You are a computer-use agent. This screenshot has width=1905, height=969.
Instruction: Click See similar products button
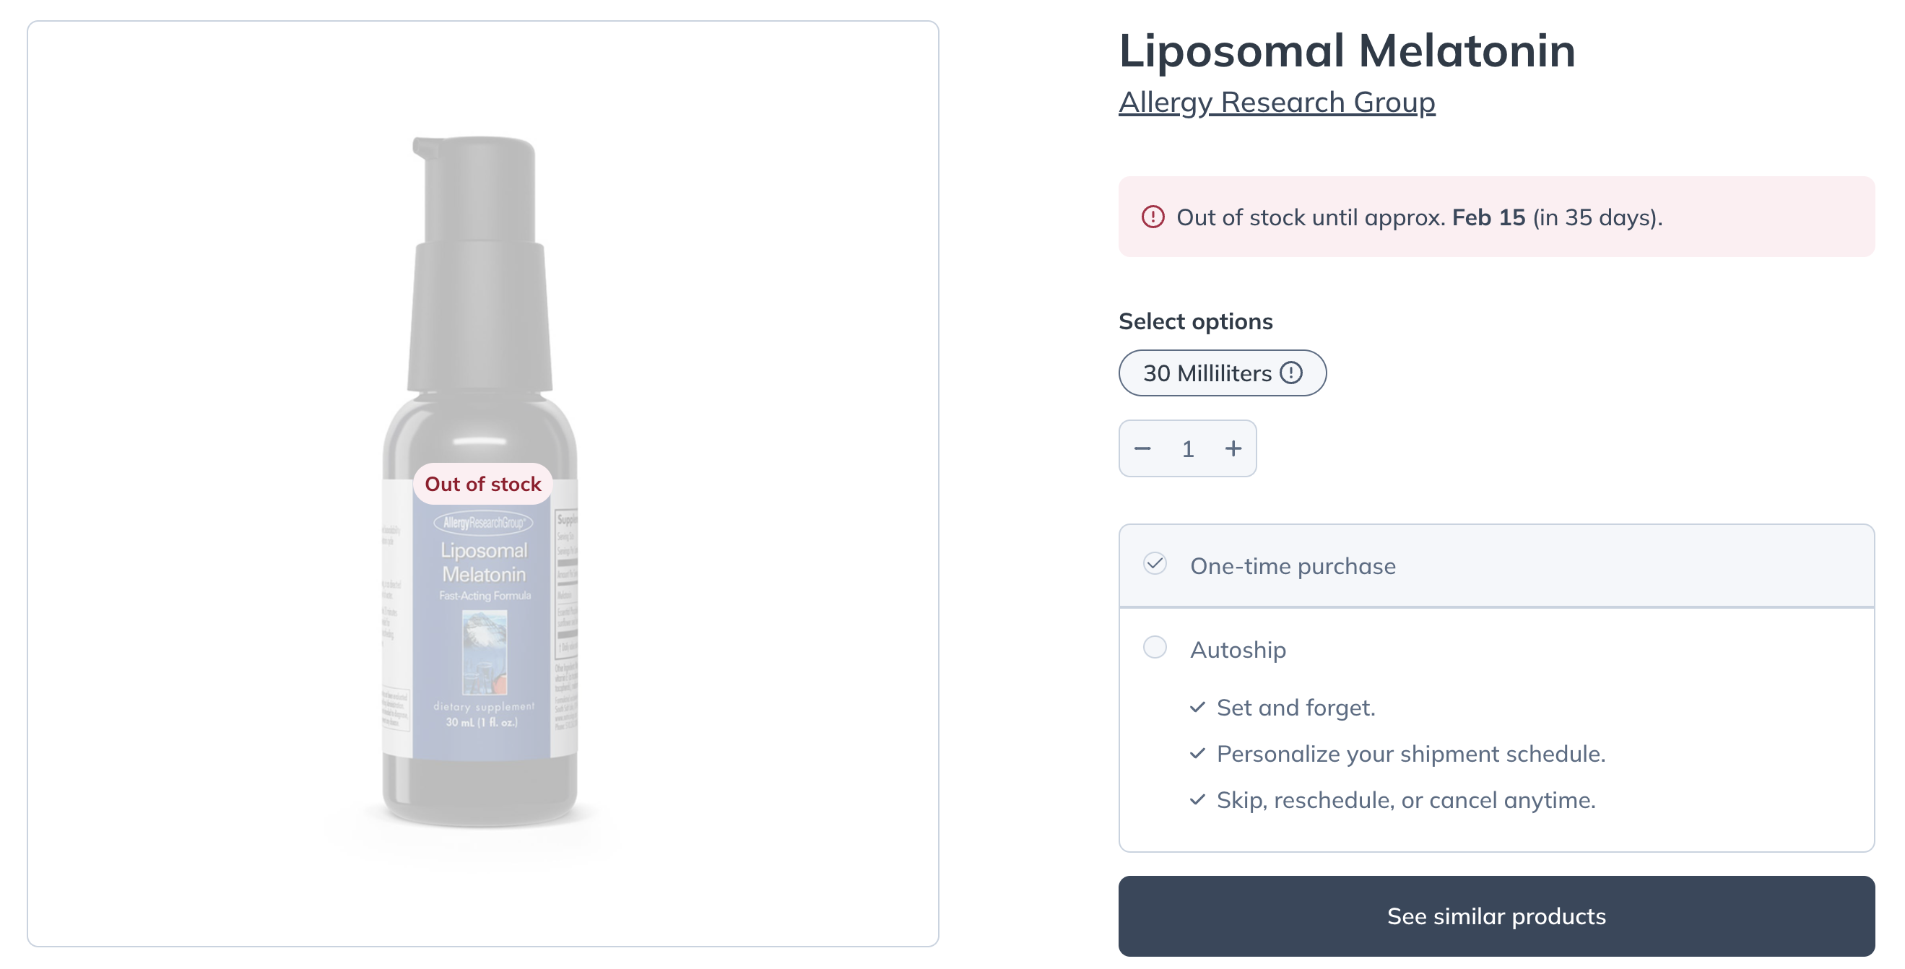pos(1496,916)
